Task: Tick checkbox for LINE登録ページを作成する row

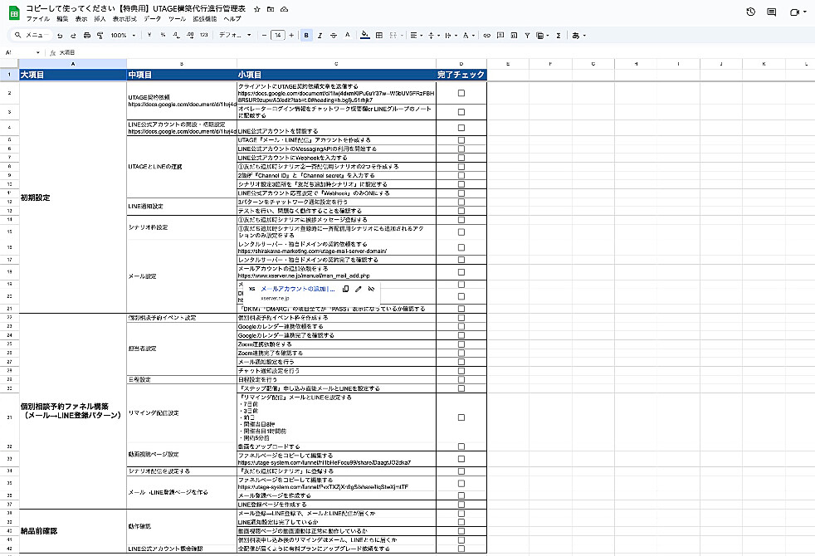Action: coord(461,505)
